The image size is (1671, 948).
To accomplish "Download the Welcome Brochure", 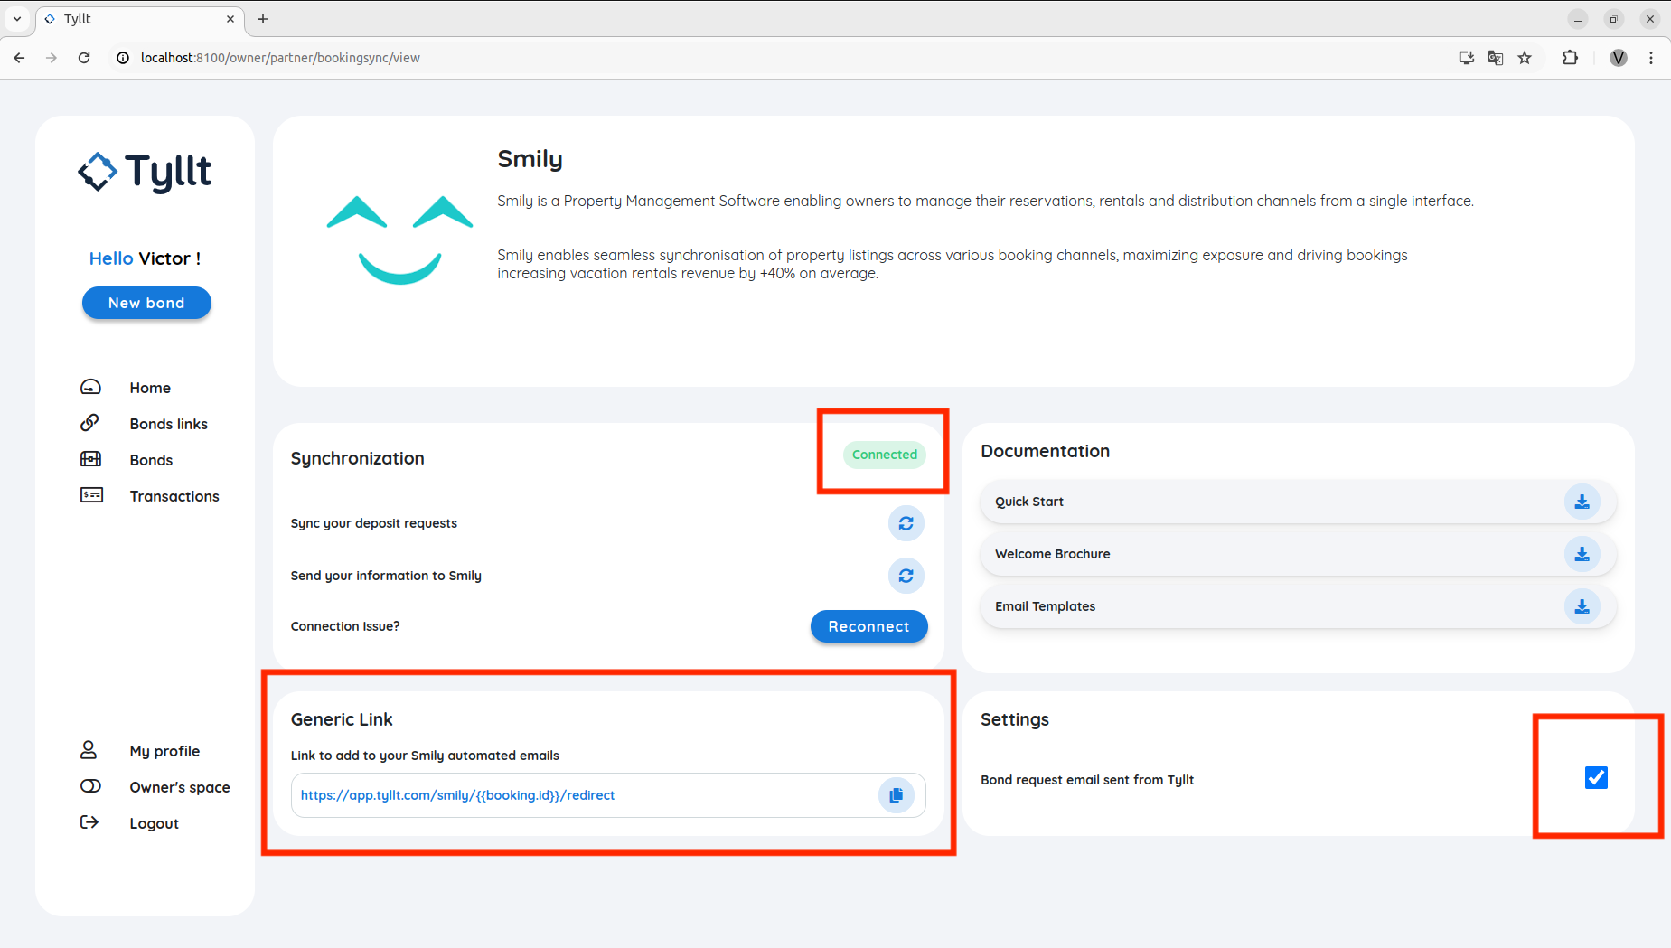I will (x=1582, y=554).
